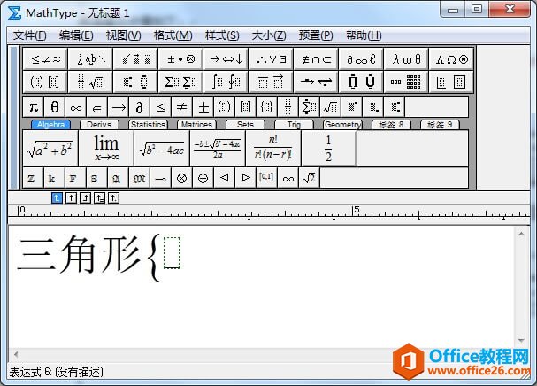Open the 大小(Z) menu
Screen dimensions: 537x386
pos(269,35)
